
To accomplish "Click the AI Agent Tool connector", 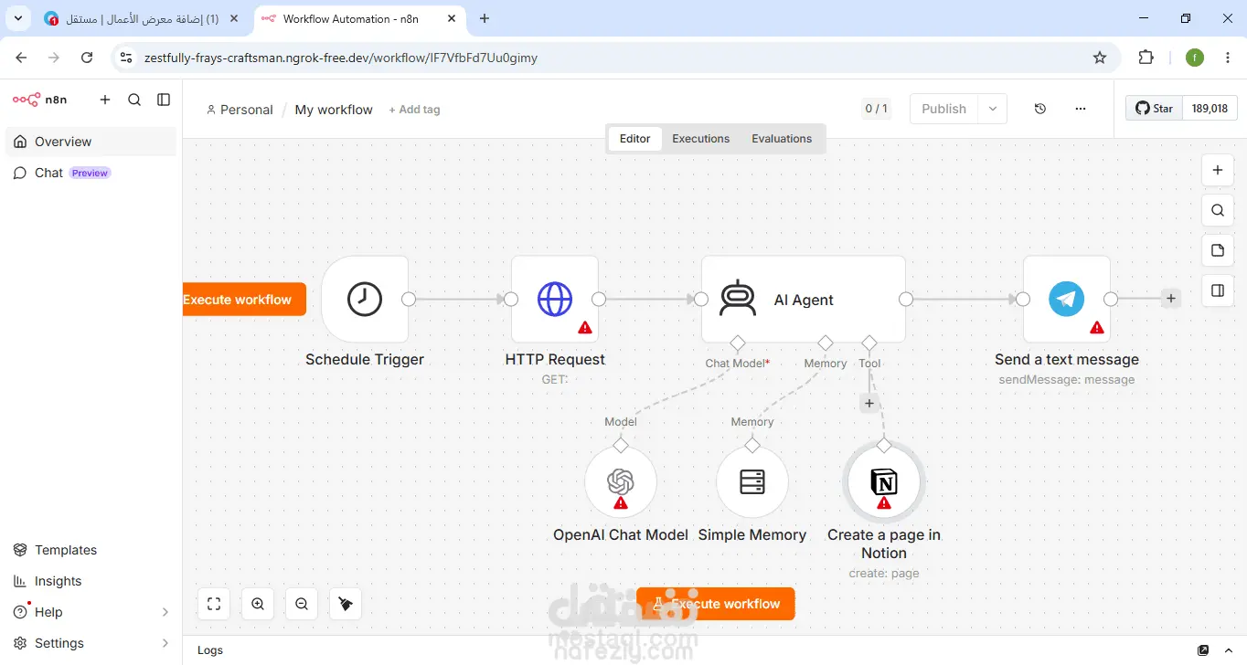I will [869, 343].
